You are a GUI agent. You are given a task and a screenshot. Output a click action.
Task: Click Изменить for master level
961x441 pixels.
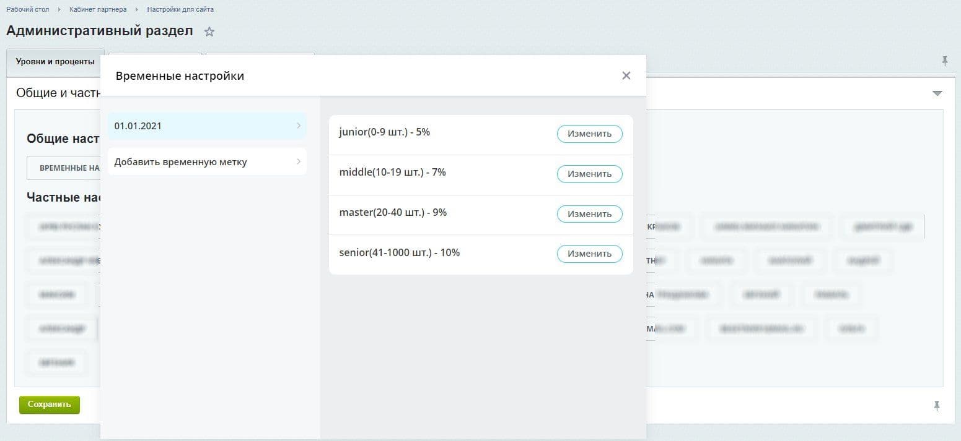click(589, 214)
